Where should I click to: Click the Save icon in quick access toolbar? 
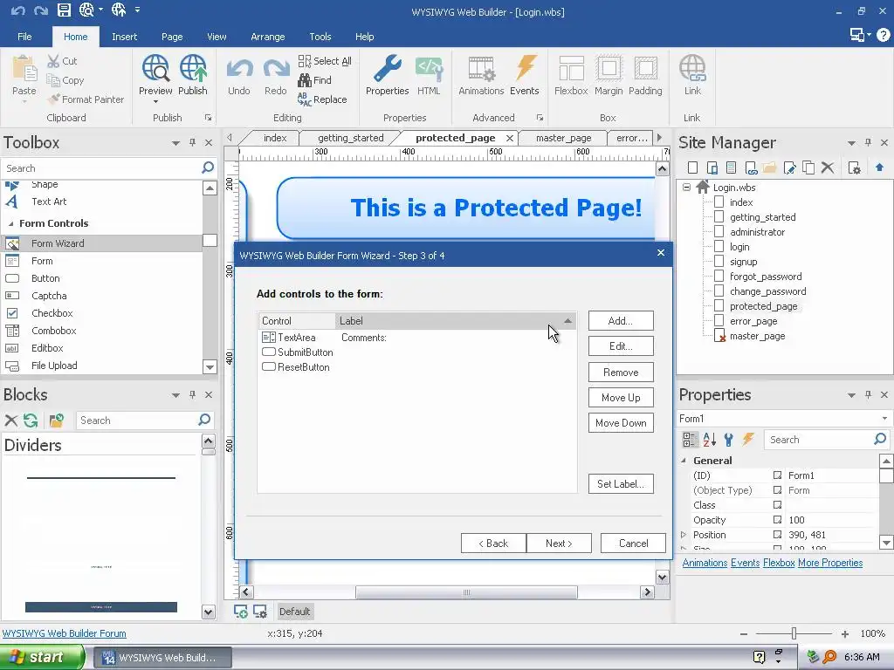(64, 10)
